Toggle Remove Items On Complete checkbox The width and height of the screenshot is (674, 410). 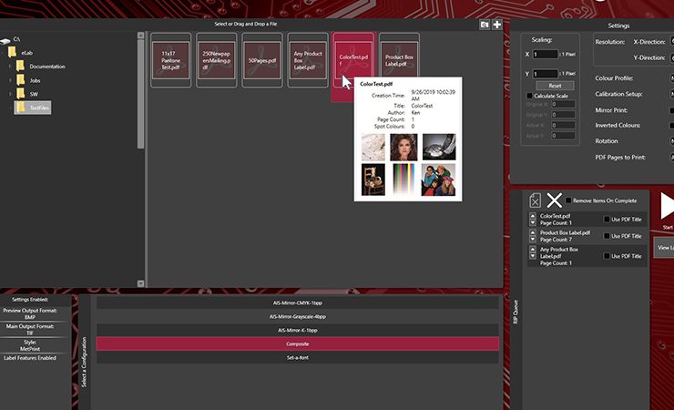[569, 200]
